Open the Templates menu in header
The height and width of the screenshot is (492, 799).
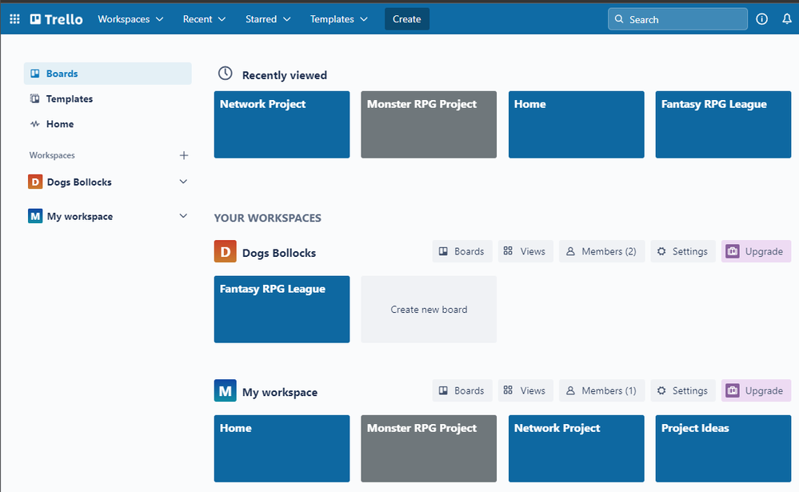338,19
